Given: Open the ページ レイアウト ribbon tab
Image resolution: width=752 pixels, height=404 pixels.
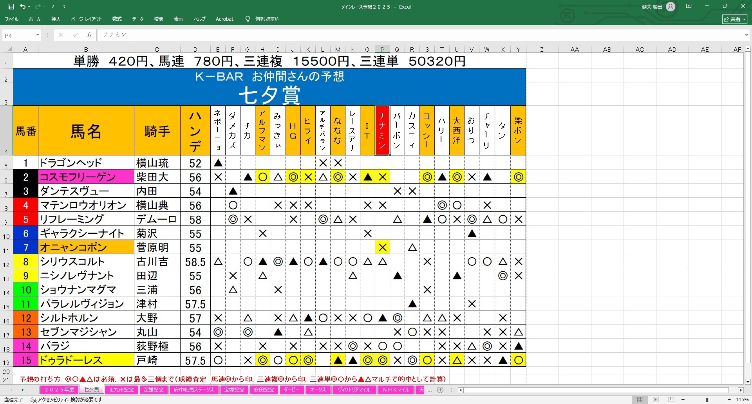Looking at the screenshot, I should [86, 19].
